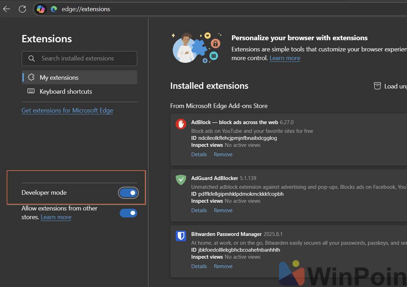The width and height of the screenshot is (407, 287).
Task: Click AdBlock — block ads across the web title
Action: [235, 122]
